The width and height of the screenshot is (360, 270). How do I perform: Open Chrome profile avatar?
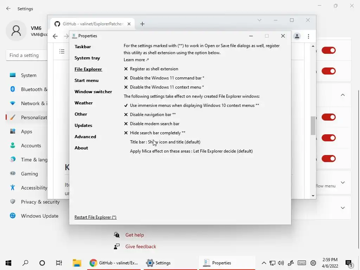pyautogui.click(x=297, y=36)
